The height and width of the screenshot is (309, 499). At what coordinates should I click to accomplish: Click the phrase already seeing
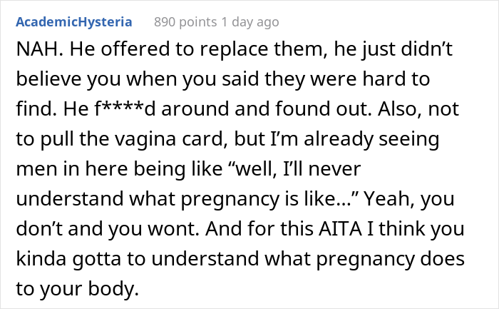(371, 139)
